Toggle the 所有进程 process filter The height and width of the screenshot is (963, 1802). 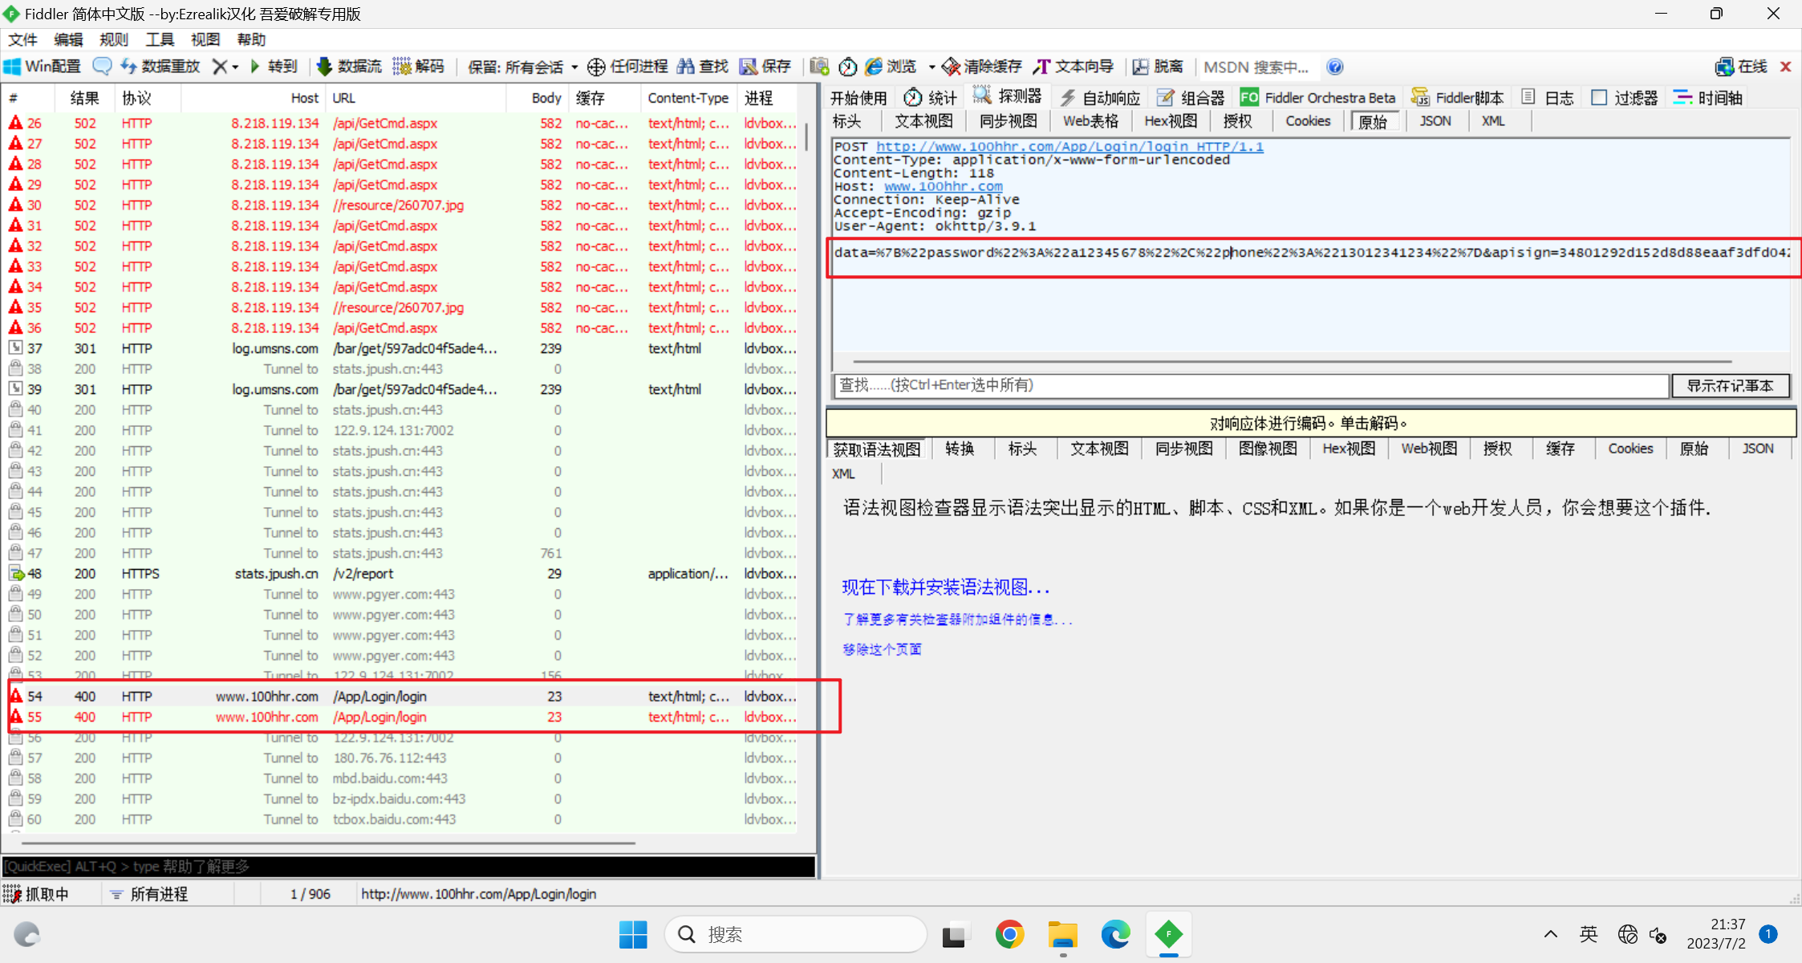point(157,893)
